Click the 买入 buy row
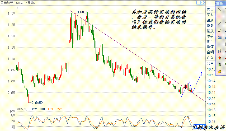Viewport: 226px width, 131px height. 210,15
